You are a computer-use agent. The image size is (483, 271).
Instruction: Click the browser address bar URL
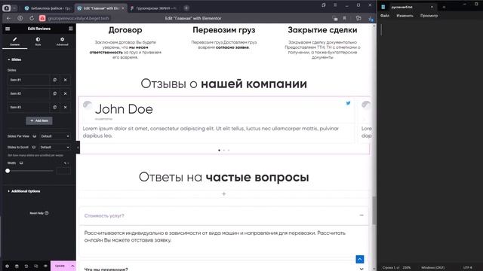(78, 18)
